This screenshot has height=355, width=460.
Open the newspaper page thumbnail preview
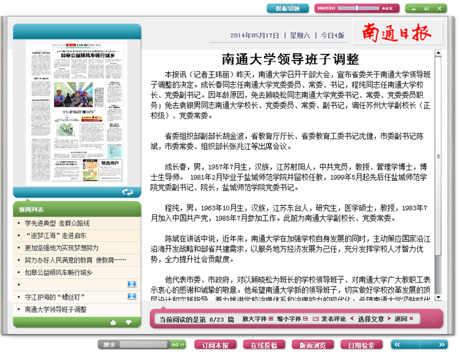[x=77, y=112]
